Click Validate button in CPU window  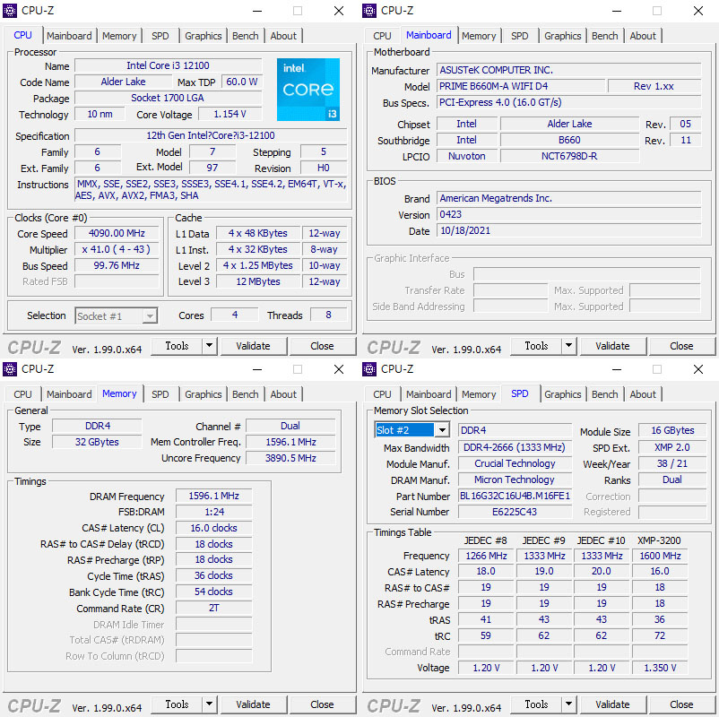point(253,346)
